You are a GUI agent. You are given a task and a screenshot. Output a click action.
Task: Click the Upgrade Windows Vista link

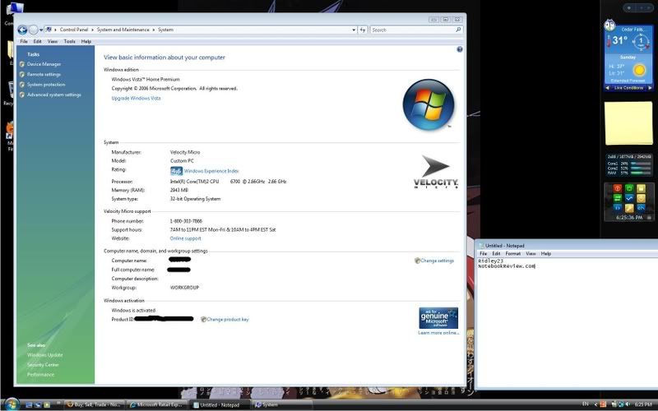pyautogui.click(x=136, y=98)
